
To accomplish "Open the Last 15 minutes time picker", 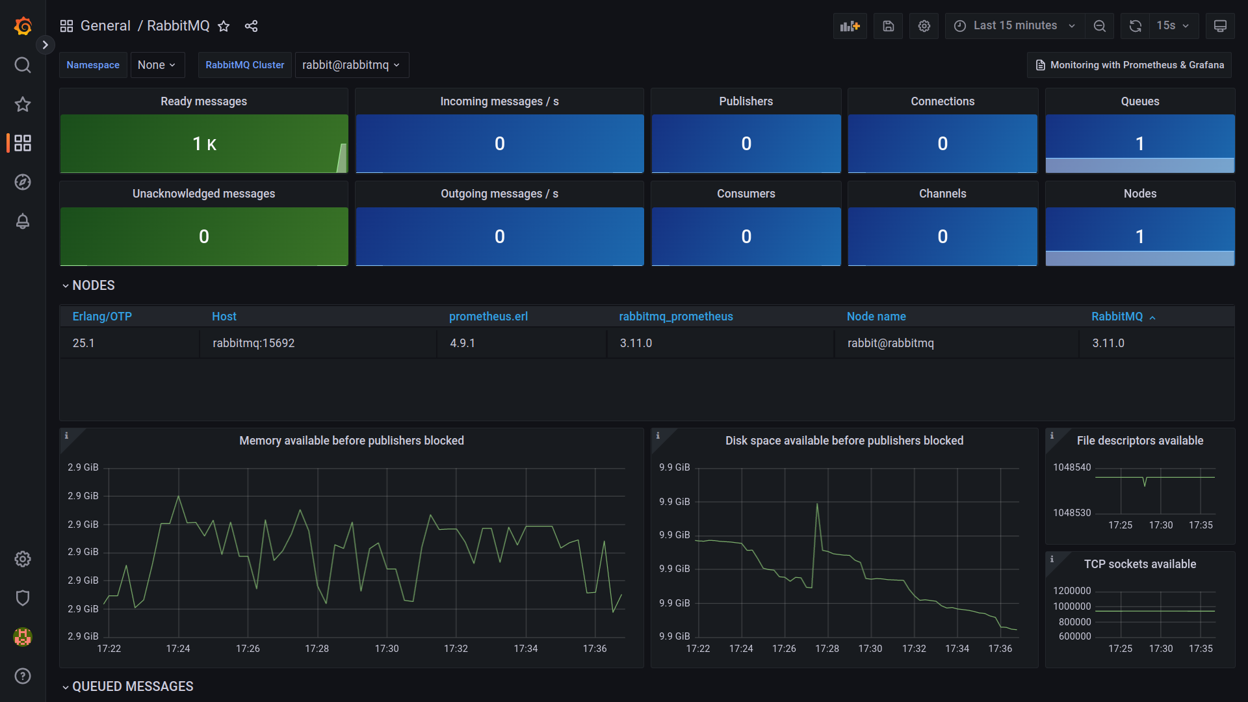I will 1014,26.
